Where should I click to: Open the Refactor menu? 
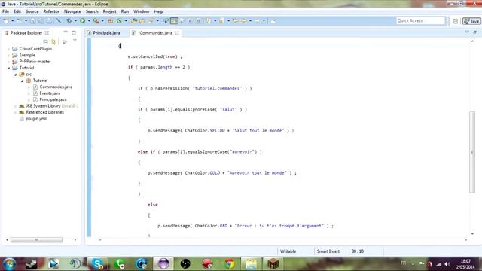coord(51,11)
